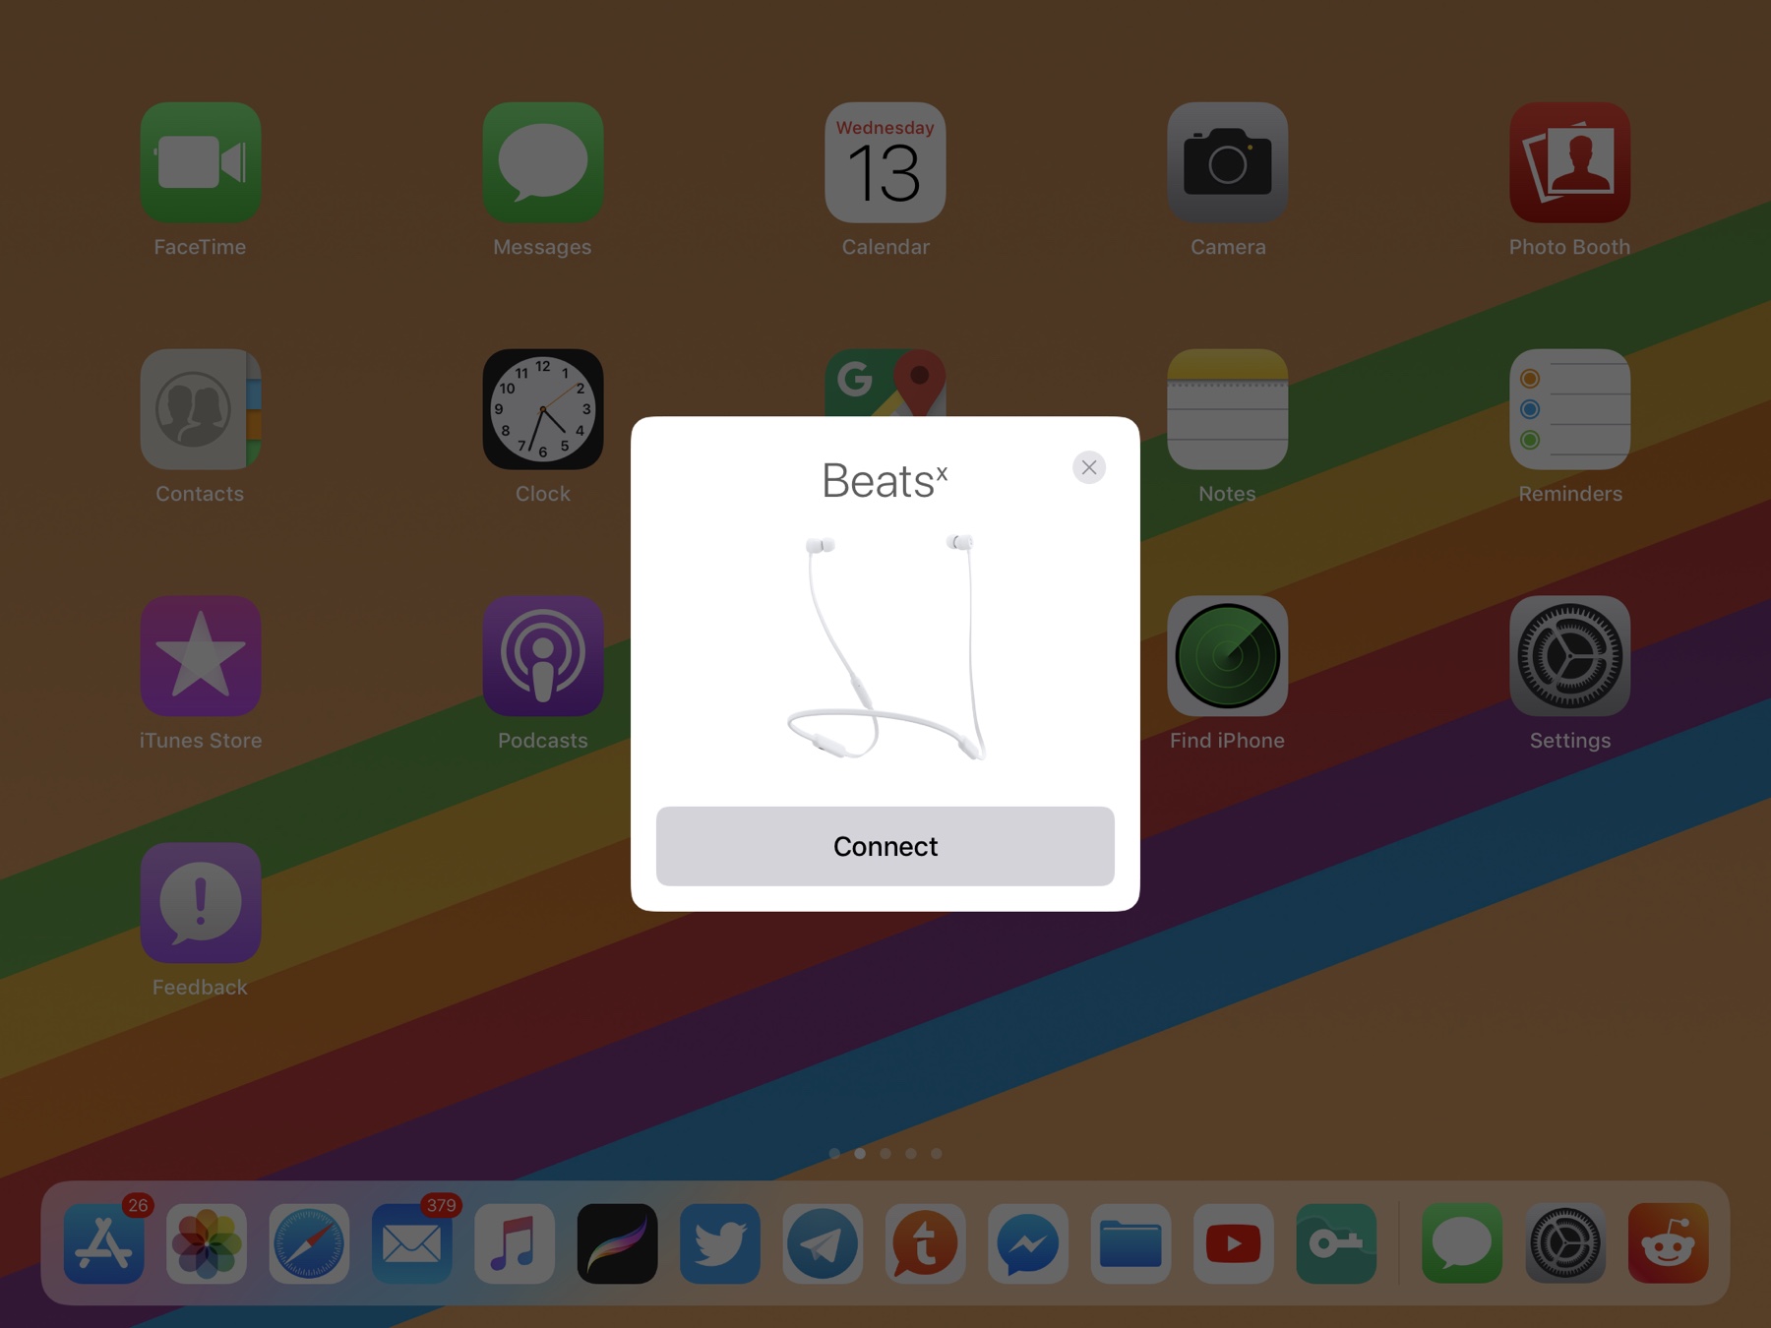Open the Podcasts app

point(543,656)
